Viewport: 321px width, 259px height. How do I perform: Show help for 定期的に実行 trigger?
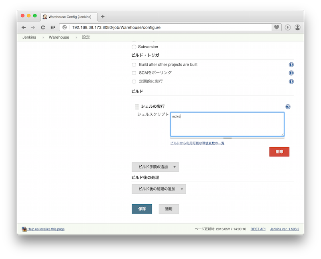pyautogui.click(x=291, y=81)
